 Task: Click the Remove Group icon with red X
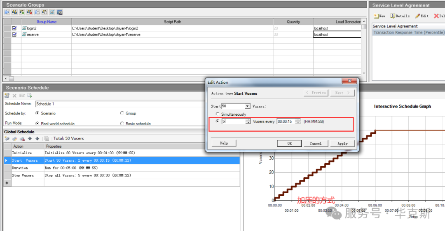click(x=30, y=12)
